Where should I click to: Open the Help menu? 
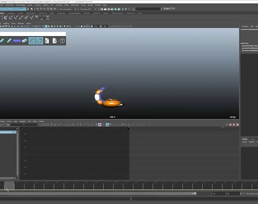click(x=104, y=5)
